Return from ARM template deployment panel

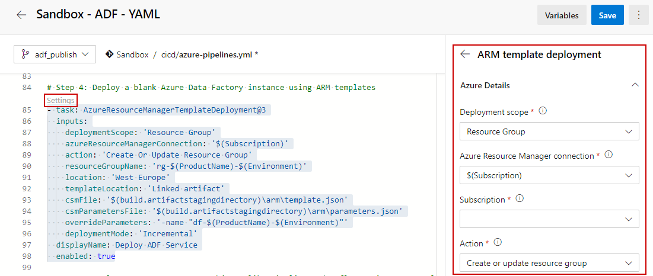[x=465, y=54]
